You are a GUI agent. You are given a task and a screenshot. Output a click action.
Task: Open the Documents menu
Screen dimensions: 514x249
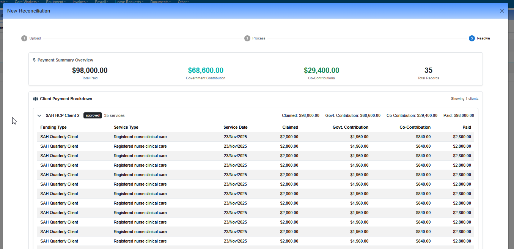pyautogui.click(x=160, y=2)
